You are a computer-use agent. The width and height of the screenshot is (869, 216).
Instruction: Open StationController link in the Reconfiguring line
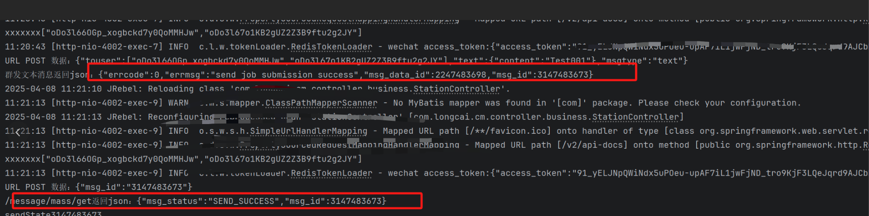pos(635,117)
